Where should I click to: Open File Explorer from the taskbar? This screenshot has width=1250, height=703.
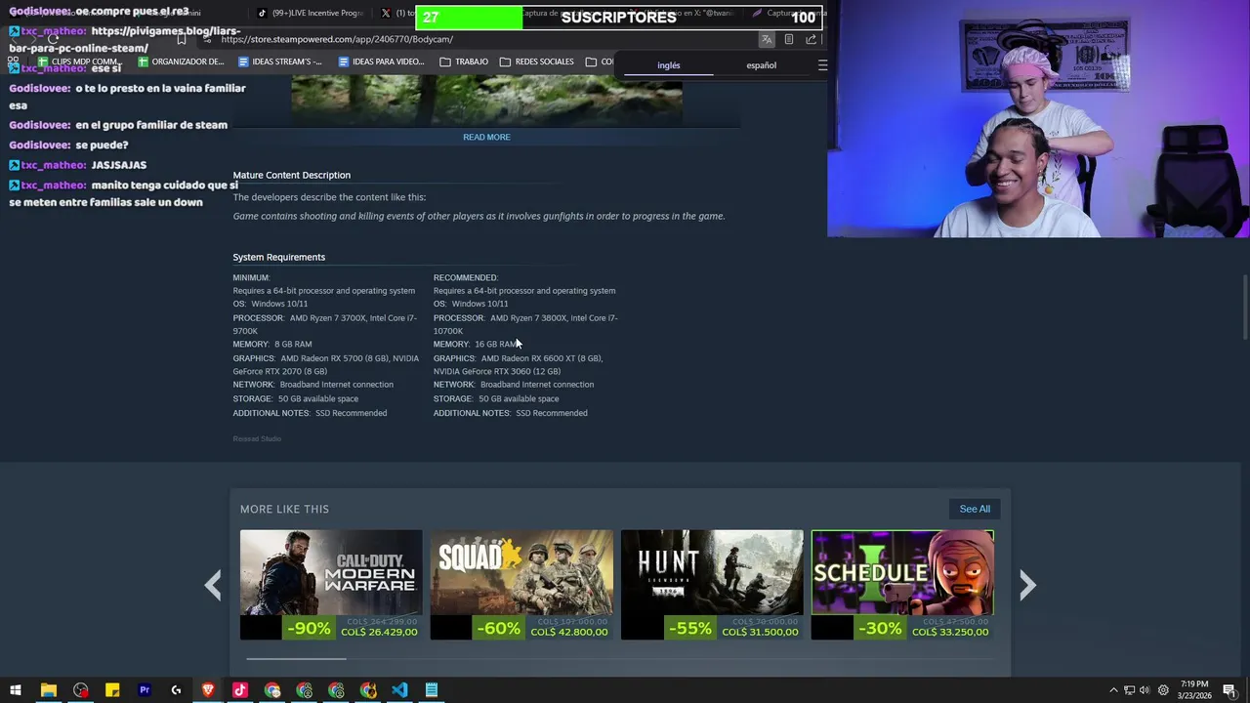click(48, 690)
